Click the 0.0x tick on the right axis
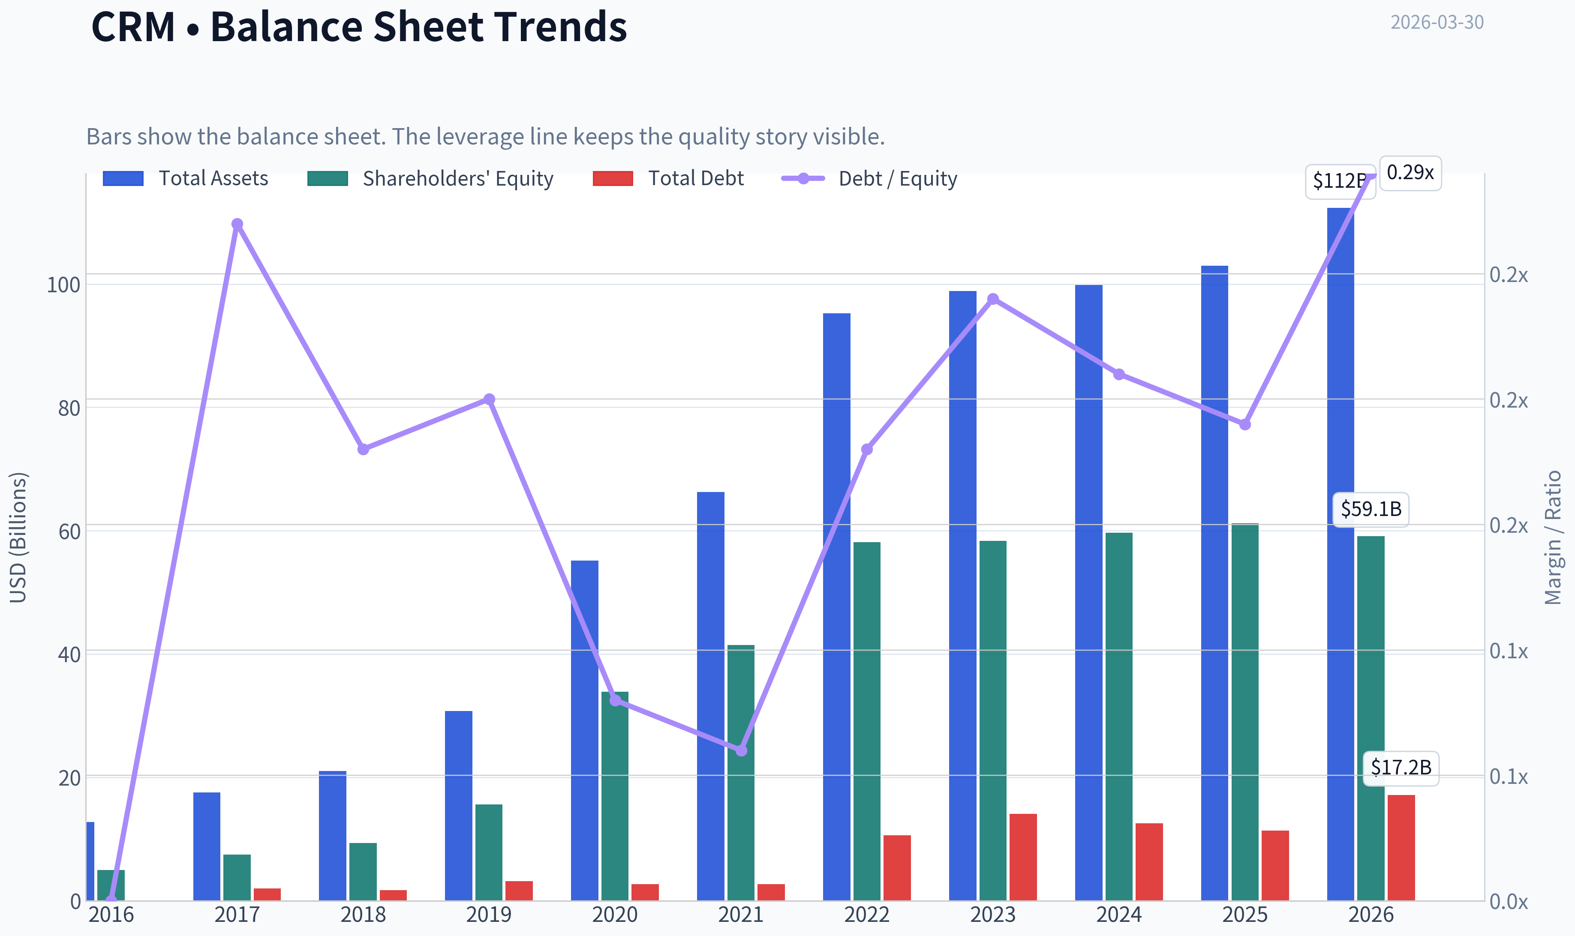 click(1509, 902)
